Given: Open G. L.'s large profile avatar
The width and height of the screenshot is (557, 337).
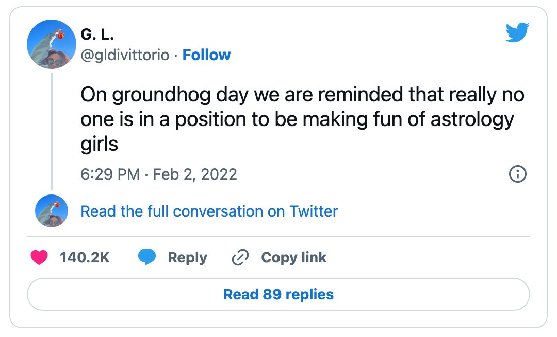Looking at the screenshot, I should 52,44.
